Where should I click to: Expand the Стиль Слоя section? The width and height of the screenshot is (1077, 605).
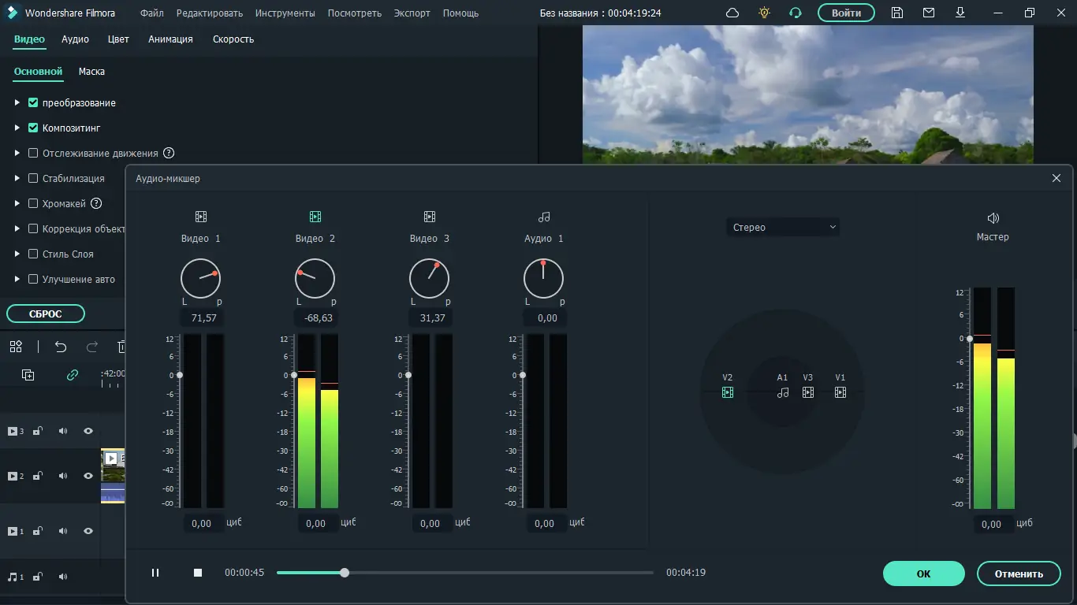[17, 254]
